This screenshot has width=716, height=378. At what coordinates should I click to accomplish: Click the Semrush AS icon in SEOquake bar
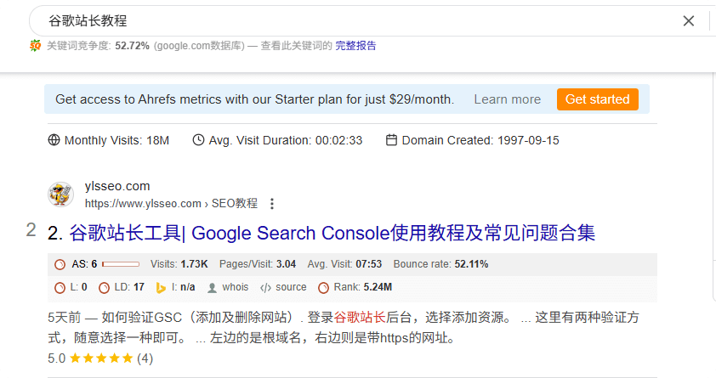click(60, 264)
